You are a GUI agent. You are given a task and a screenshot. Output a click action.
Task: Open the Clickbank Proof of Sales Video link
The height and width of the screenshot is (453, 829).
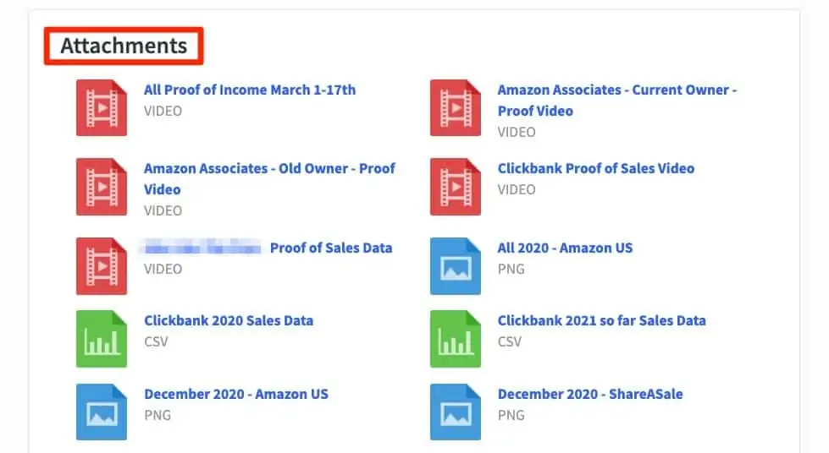point(596,168)
